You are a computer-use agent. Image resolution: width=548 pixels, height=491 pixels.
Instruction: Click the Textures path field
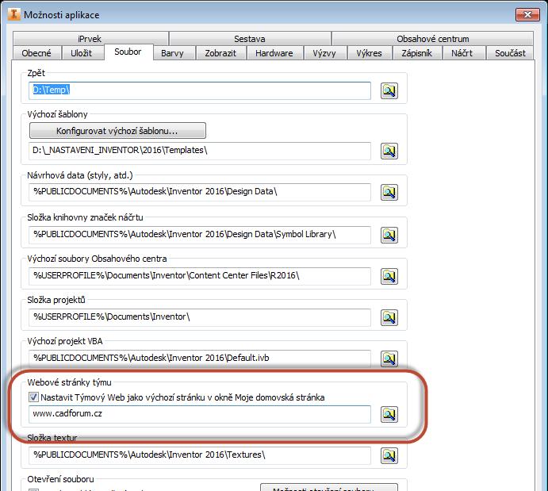200,455
